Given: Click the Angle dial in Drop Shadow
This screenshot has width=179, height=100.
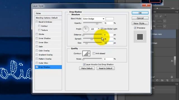Looking at the screenshot, I should pyautogui.click(x=86, y=29).
